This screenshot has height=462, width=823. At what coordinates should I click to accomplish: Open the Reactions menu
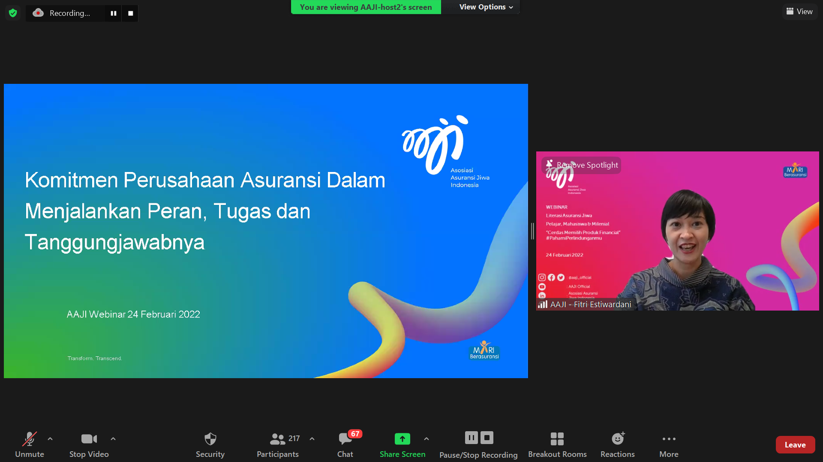click(x=618, y=444)
